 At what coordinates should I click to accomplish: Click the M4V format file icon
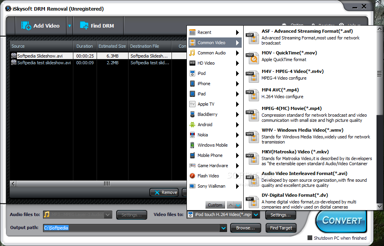coord(252,76)
